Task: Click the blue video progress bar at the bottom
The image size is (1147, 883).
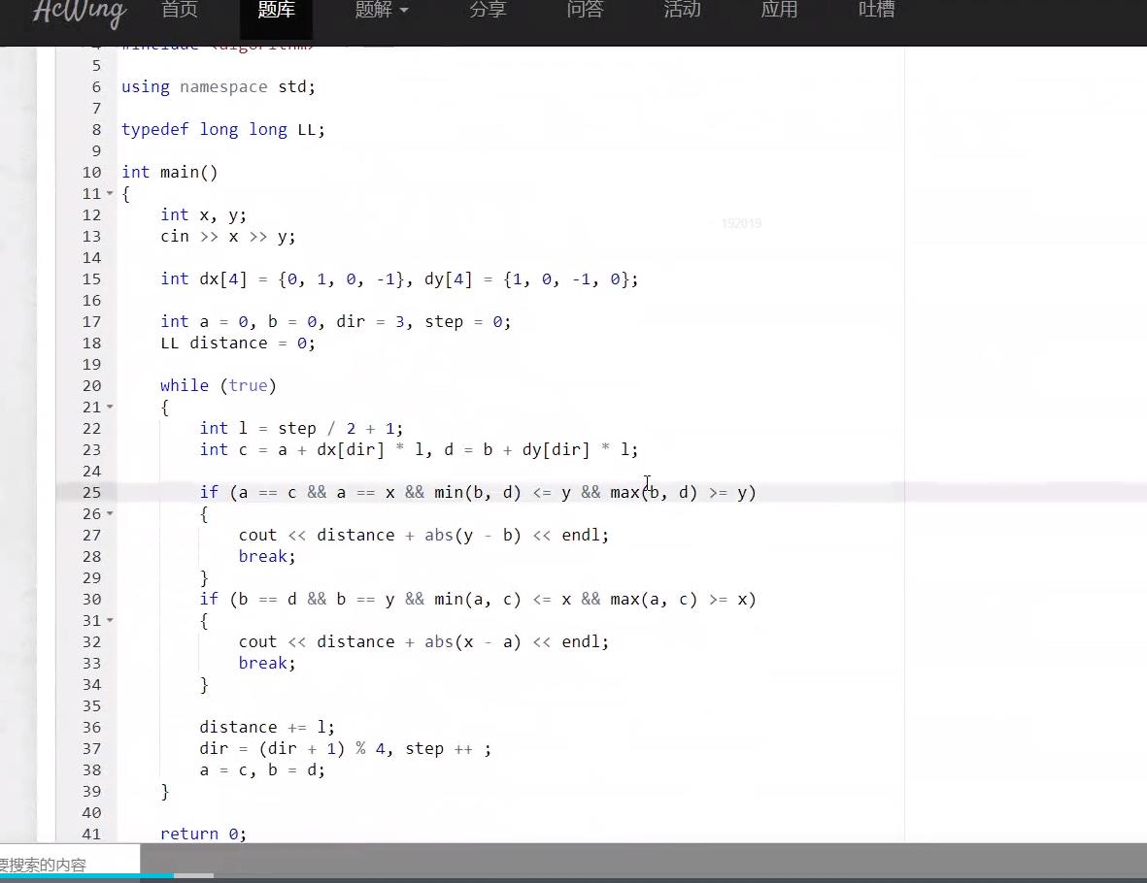Action: [x=87, y=875]
